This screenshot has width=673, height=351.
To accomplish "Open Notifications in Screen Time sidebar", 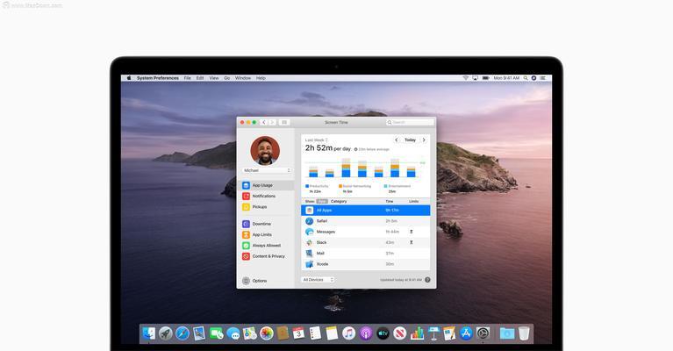I will (x=259, y=196).
